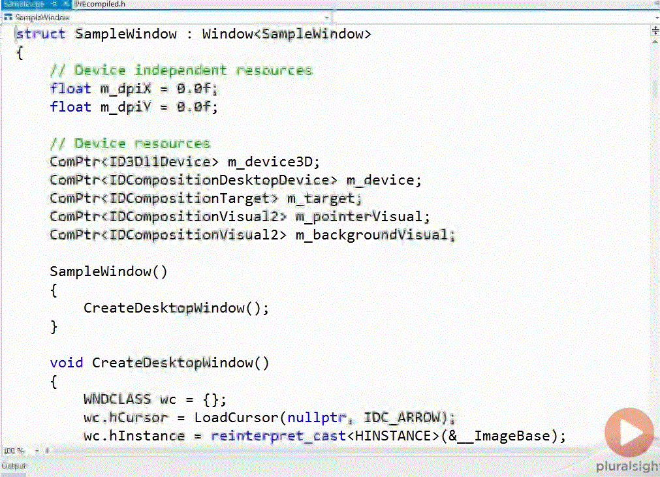Click 'wc.hCursor' text
This screenshot has height=477, width=660.
coord(126,417)
